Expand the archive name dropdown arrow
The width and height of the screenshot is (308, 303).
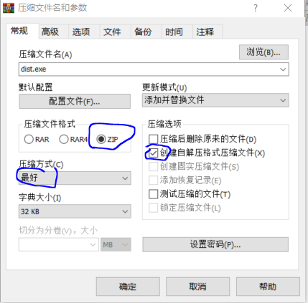(283, 69)
